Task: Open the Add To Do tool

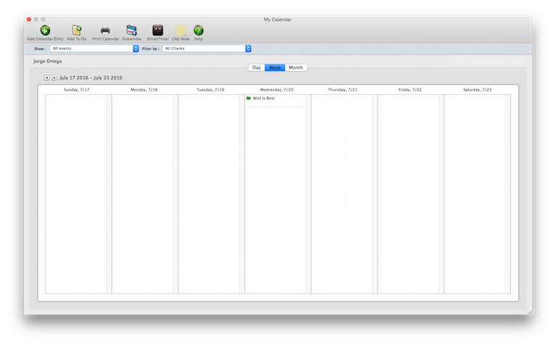Action: (x=76, y=30)
